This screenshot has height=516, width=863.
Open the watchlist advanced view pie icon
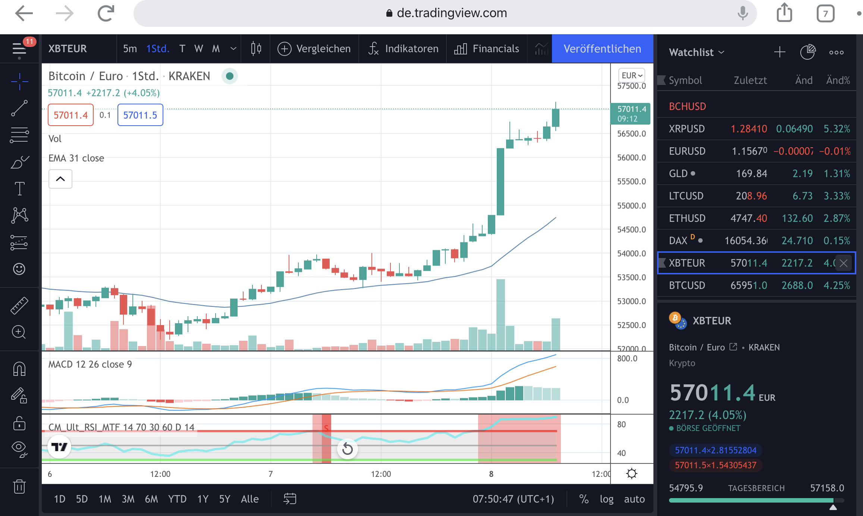(808, 52)
